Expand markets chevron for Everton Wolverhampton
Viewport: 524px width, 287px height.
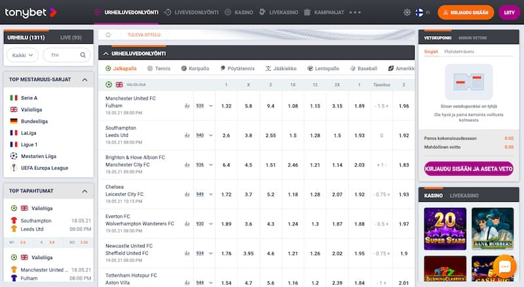pyautogui.click(x=210, y=223)
